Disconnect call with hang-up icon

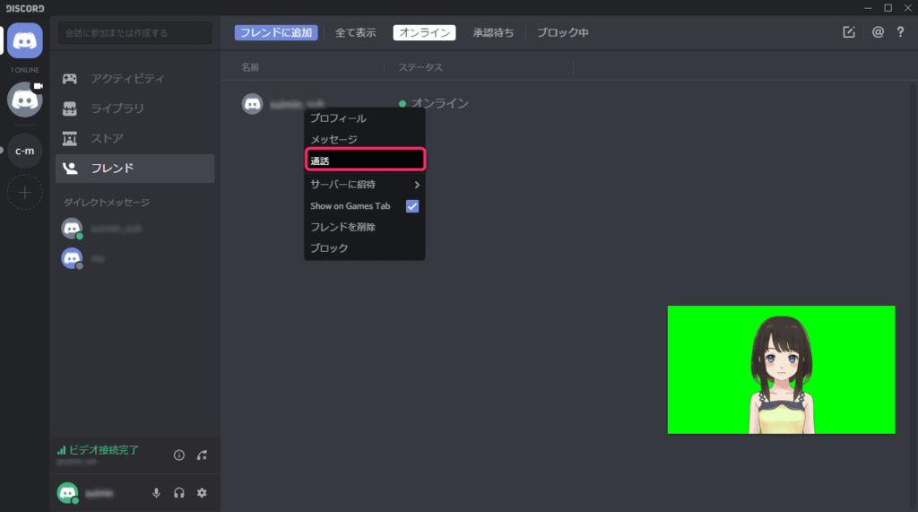click(202, 456)
